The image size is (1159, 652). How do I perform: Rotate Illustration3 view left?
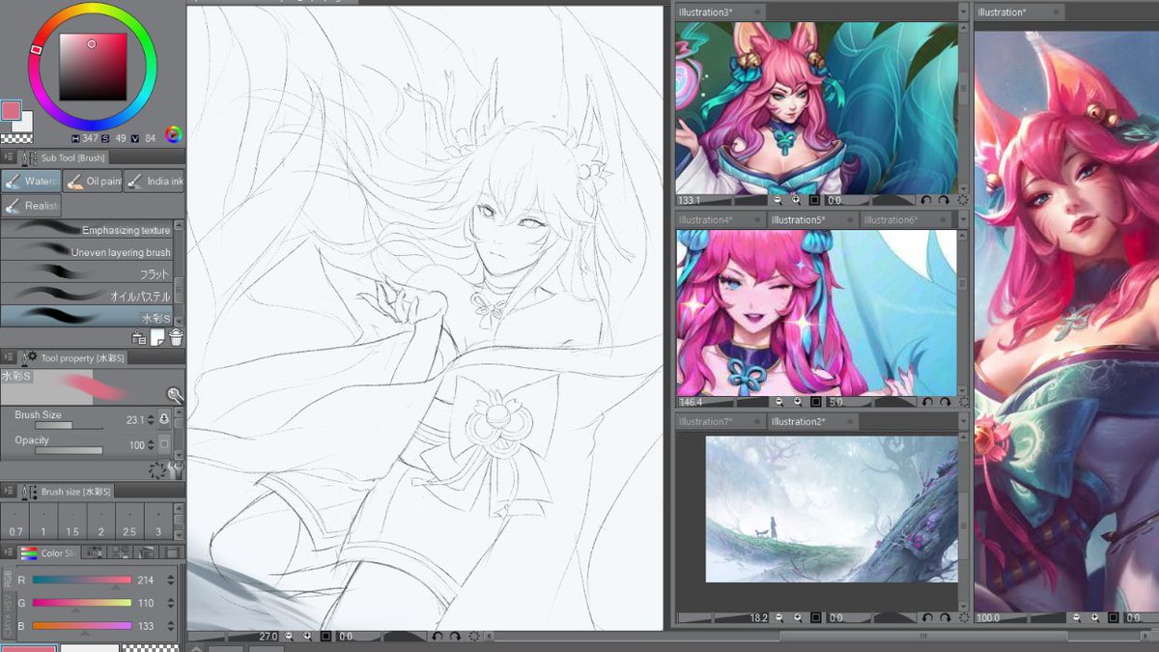[x=926, y=201]
